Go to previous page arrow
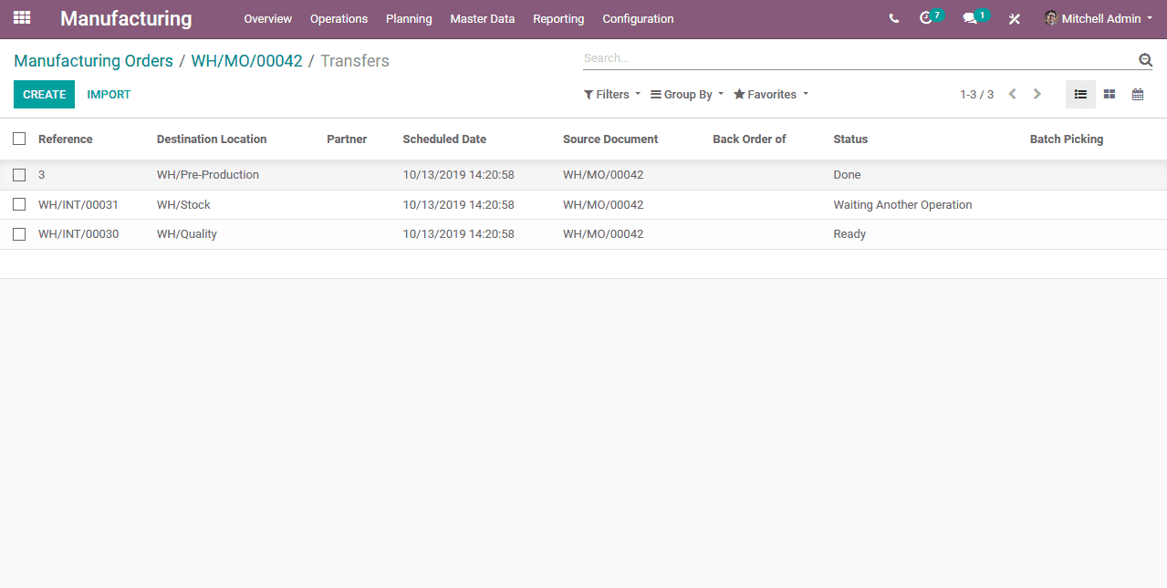Viewport: 1167px width, 588px height. (1012, 95)
